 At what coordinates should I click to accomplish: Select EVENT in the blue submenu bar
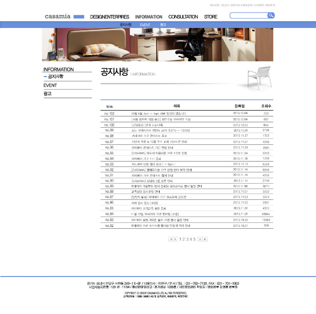[x=145, y=25]
